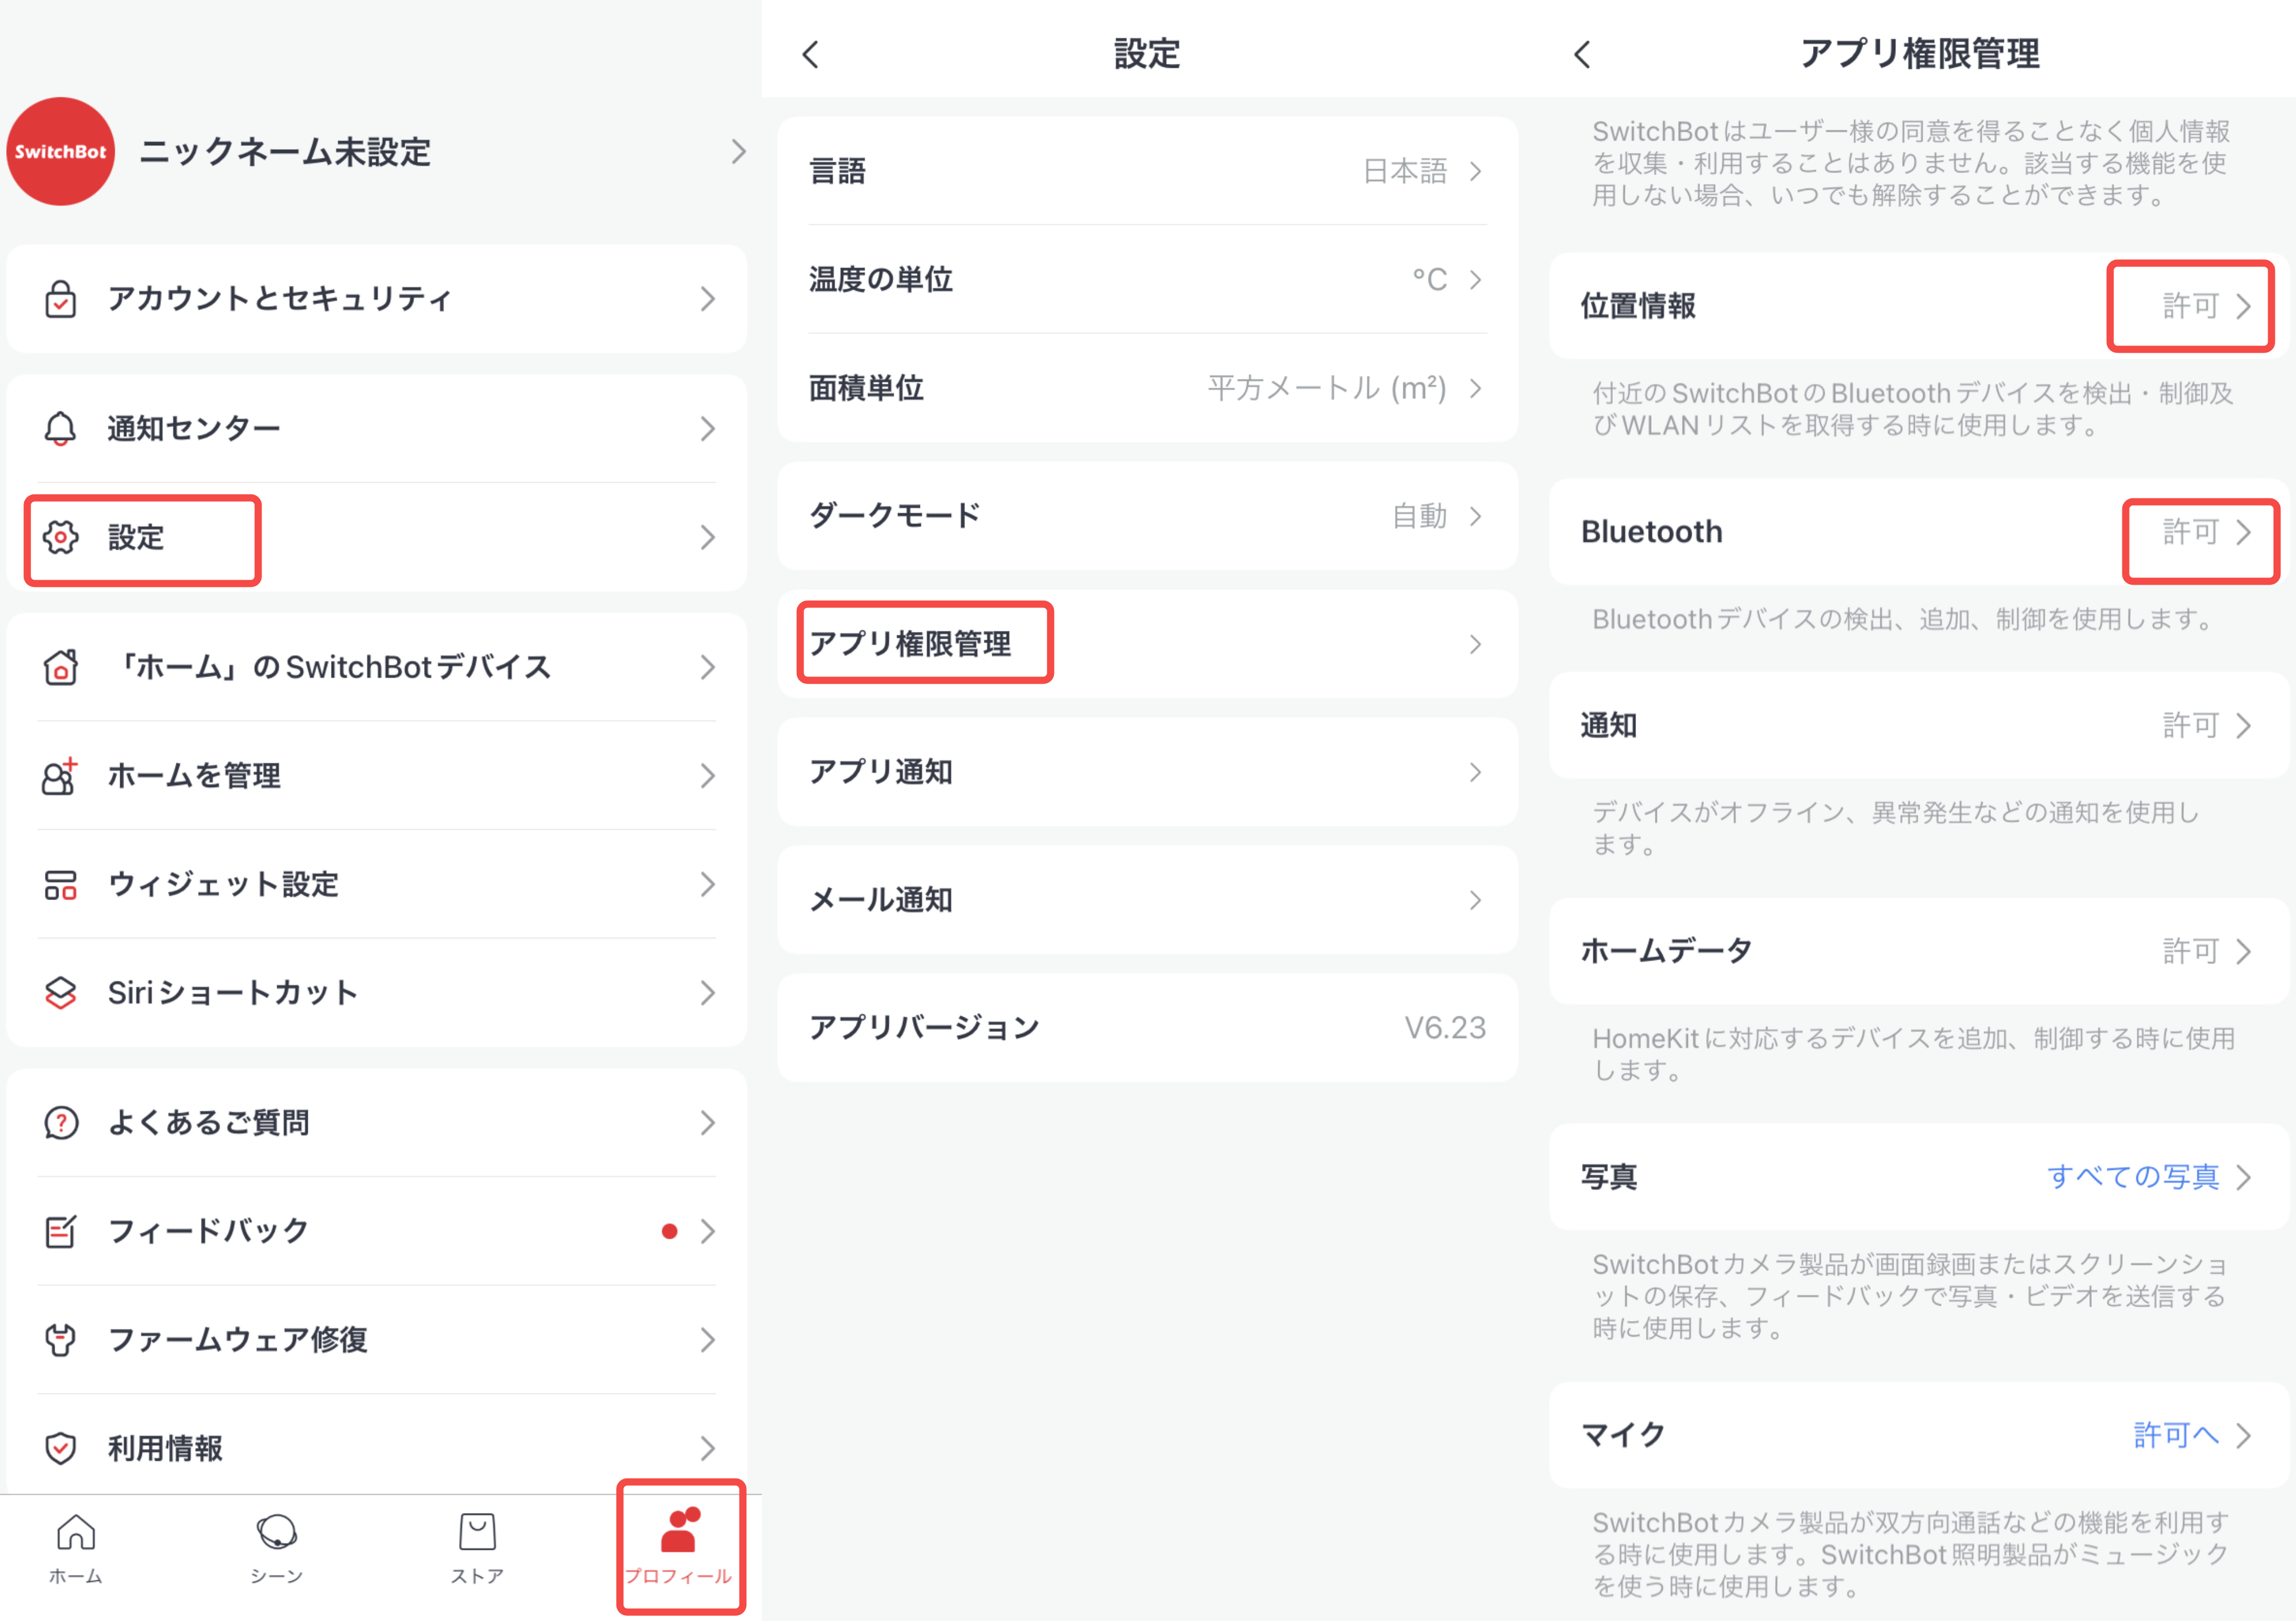Go back from the 設定 screen
The height and width of the screenshot is (1621, 2296).
811,54
